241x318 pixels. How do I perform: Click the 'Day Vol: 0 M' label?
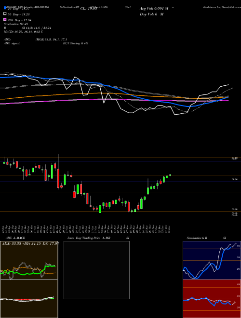click(x=151, y=14)
